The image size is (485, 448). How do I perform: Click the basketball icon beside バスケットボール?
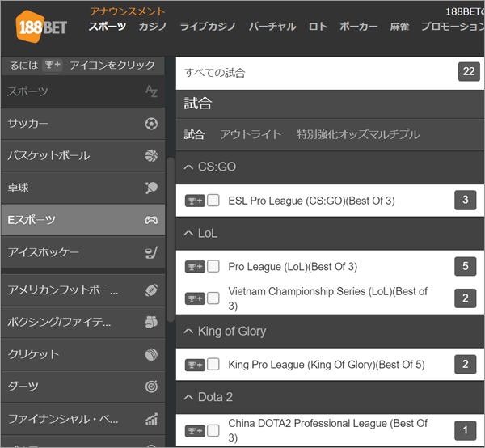tap(151, 155)
